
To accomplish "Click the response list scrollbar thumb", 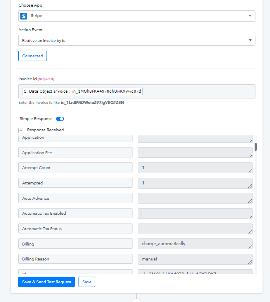I will tap(255, 147).
